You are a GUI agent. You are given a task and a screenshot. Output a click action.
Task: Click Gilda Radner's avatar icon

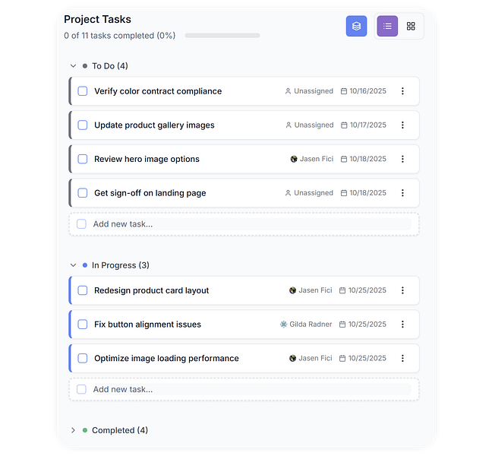point(284,325)
